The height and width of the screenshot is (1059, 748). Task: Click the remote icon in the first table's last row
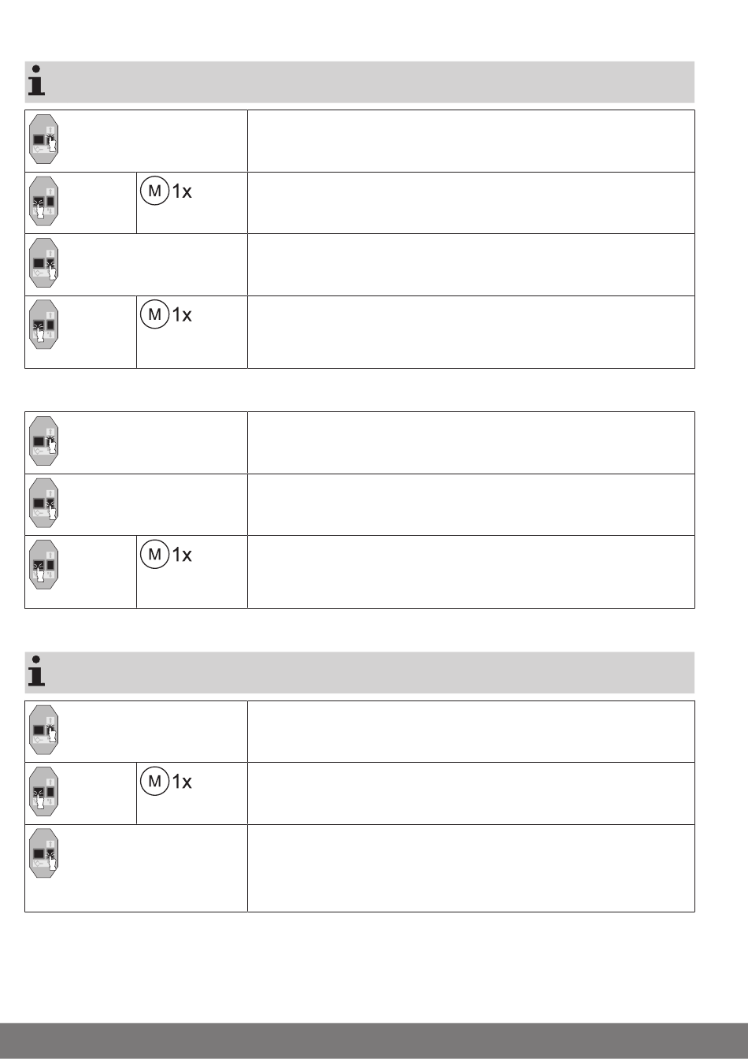45,325
